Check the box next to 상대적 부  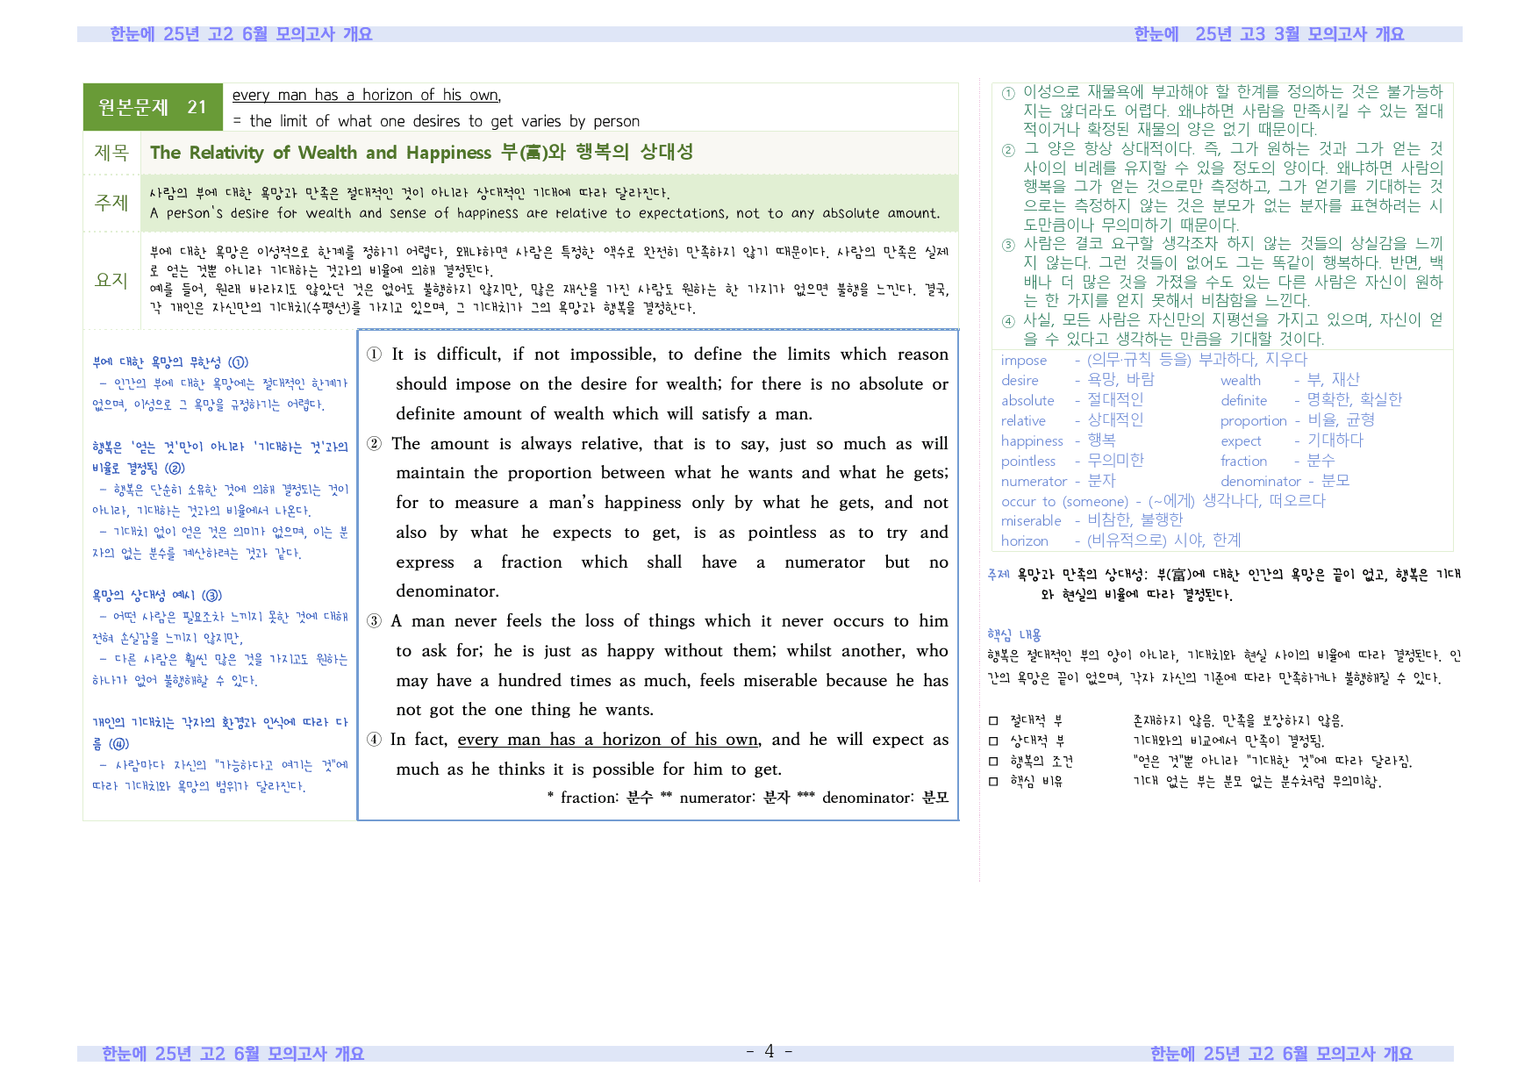pos(993,741)
